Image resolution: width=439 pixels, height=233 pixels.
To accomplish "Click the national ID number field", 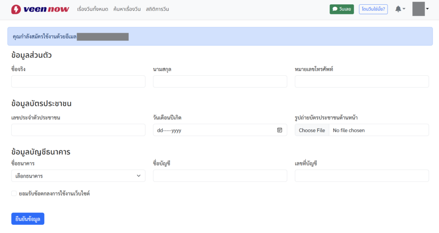I will [78, 130].
